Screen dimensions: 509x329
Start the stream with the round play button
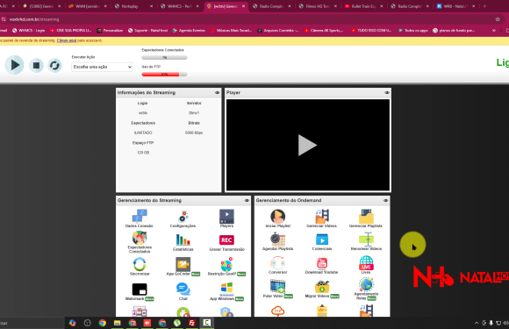[14, 65]
